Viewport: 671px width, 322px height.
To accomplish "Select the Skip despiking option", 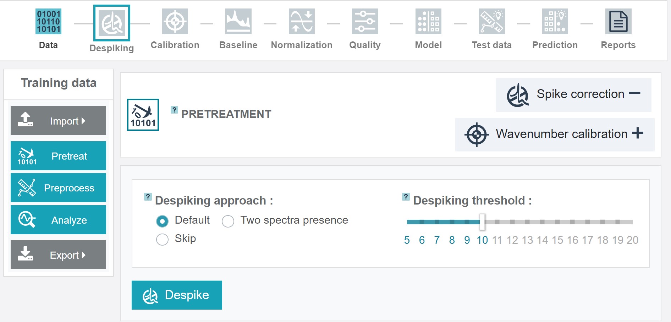I will click(x=162, y=240).
